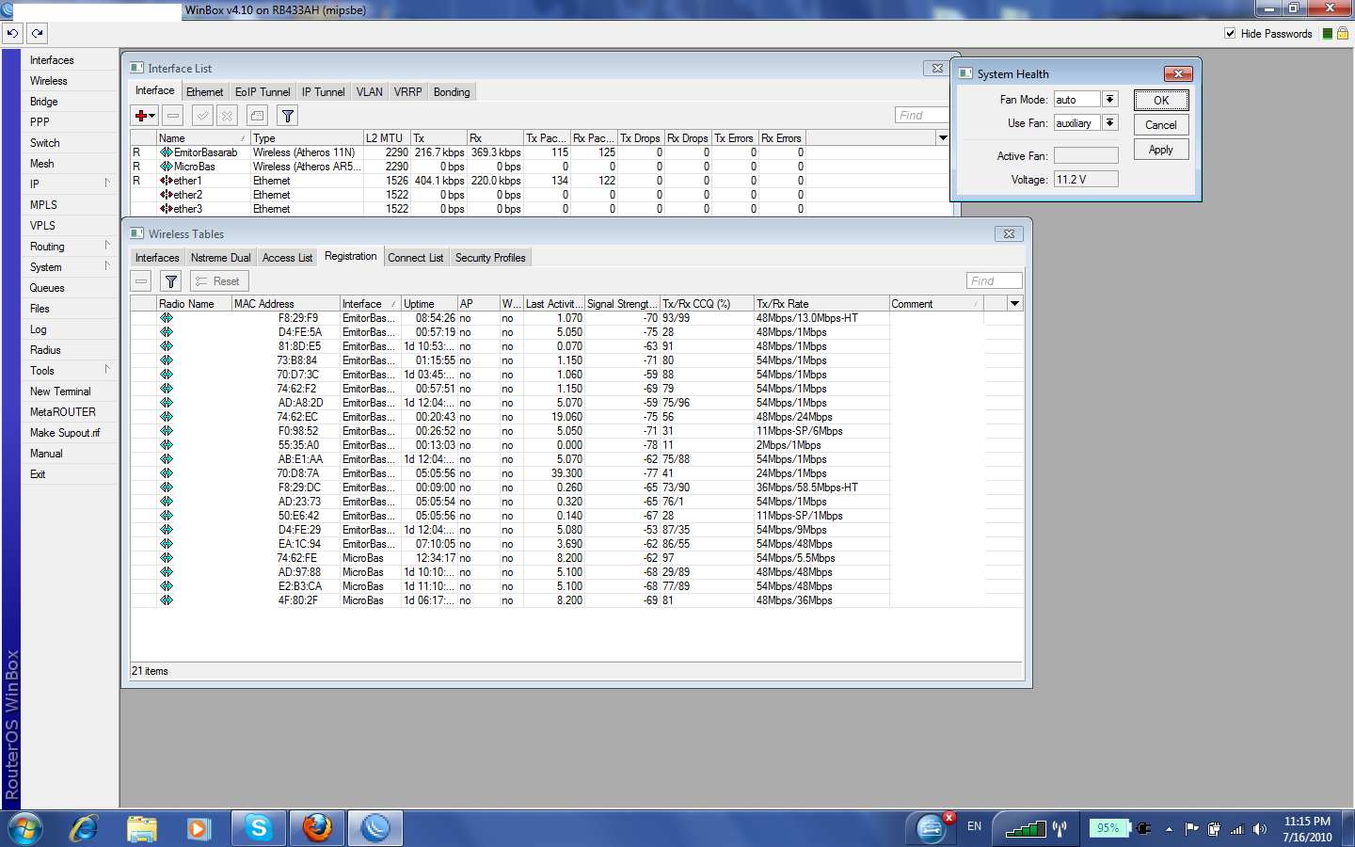Click the Undo arrow in WinBox toolbar
This screenshot has height=847, width=1355.
pos(12,33)
